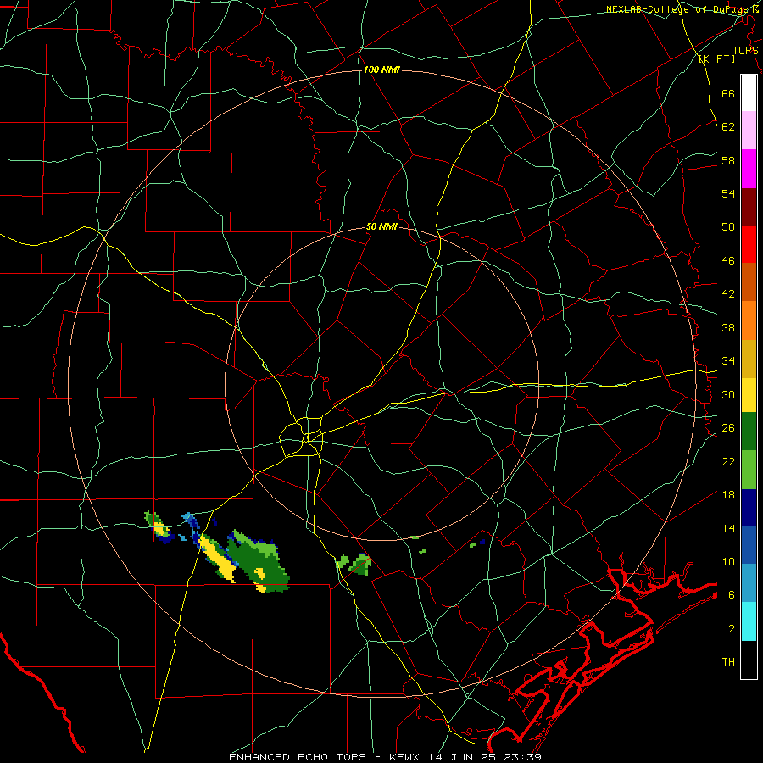The width and height of the screenshot is (763, 763).
Task: Click the 100 NMI range ring label
Action: point(381,70)
